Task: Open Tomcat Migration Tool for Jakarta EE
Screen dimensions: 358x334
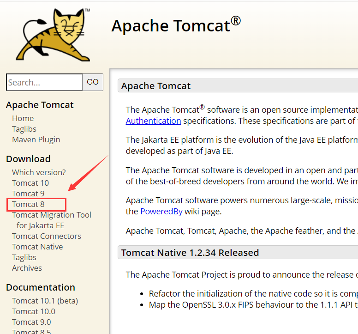Action: pyautogui.click(x=52, y=215)
